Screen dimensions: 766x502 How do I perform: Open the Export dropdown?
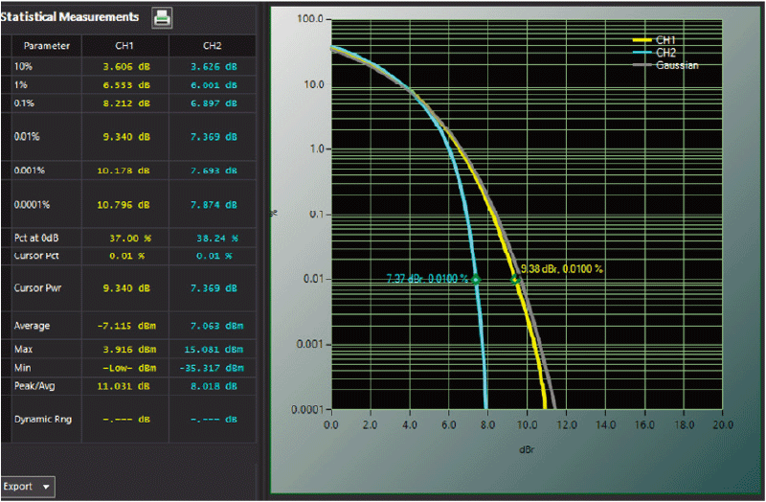pyautogui.click(x=27, y=487)
